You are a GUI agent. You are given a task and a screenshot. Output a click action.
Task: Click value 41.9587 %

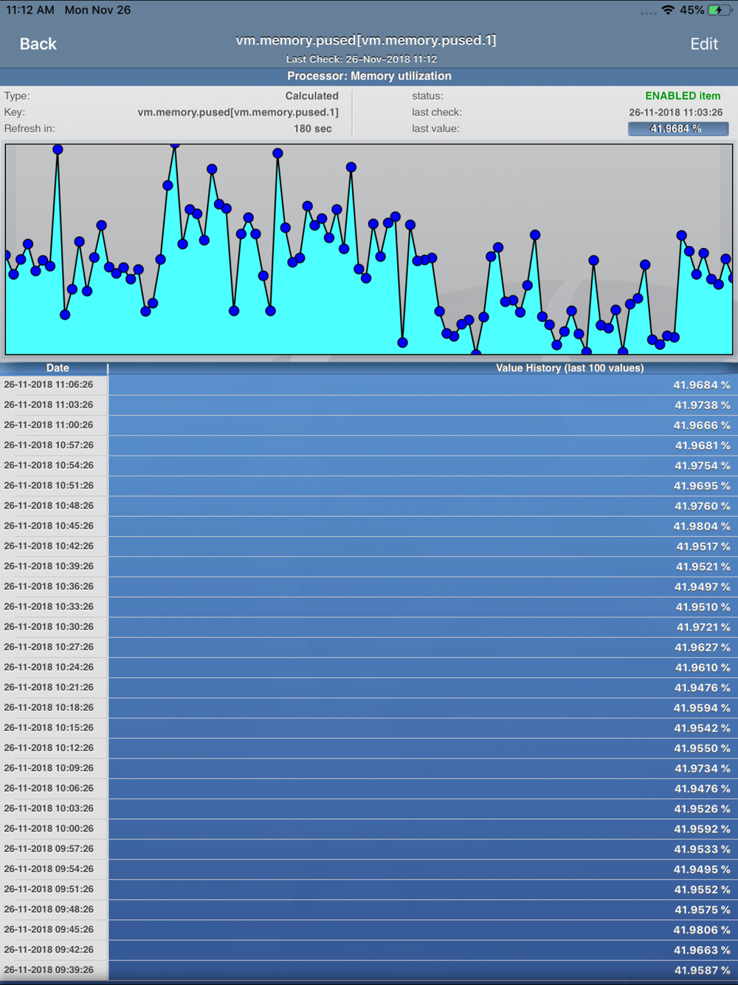click(x=703, y=970)
